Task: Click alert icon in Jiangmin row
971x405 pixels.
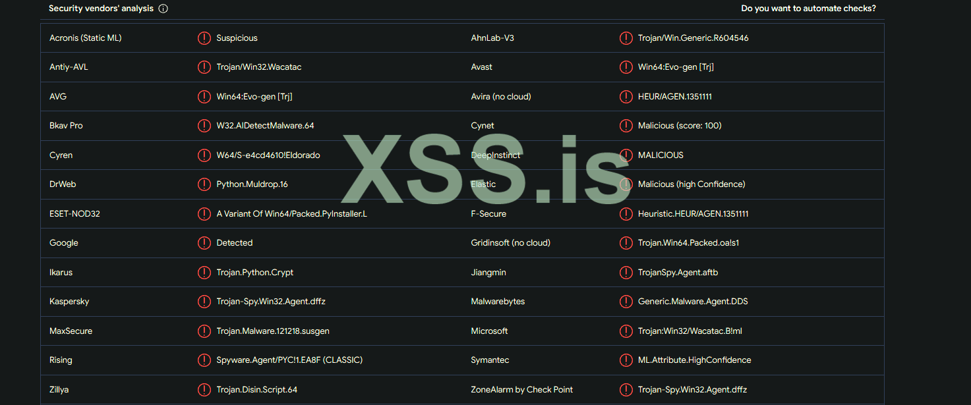Action: (626, 273)
